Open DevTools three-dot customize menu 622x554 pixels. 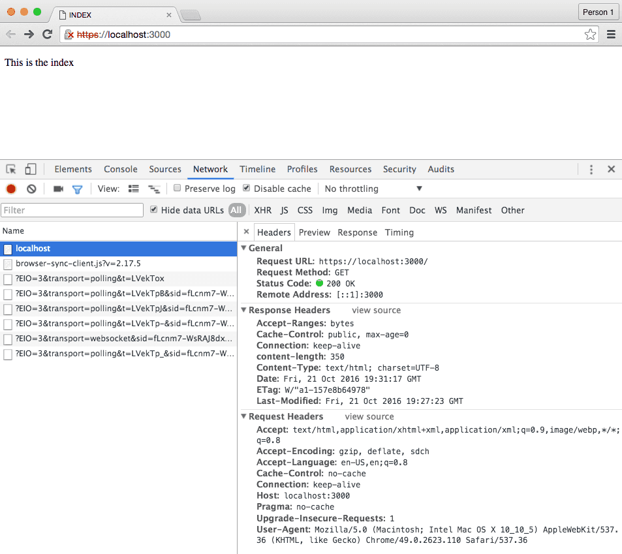[x=591, y=170]
